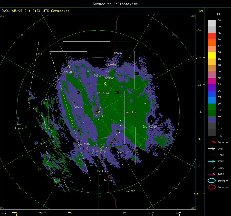Click the Banff label on the map
231x216 pixels.
pyautogui.click(x=42, y=143)
